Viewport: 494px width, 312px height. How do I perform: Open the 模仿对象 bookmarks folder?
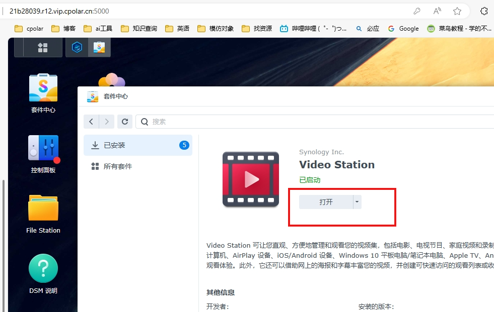(x=216, y=29)
